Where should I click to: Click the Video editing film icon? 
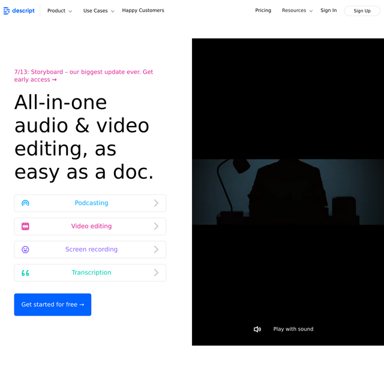click(25, 226)
